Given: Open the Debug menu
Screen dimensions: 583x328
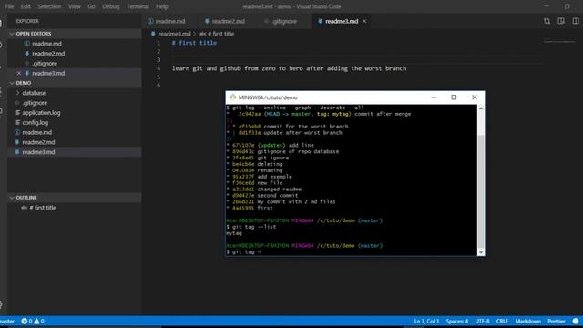Looking at the screenshot, I should pos(111,6).
